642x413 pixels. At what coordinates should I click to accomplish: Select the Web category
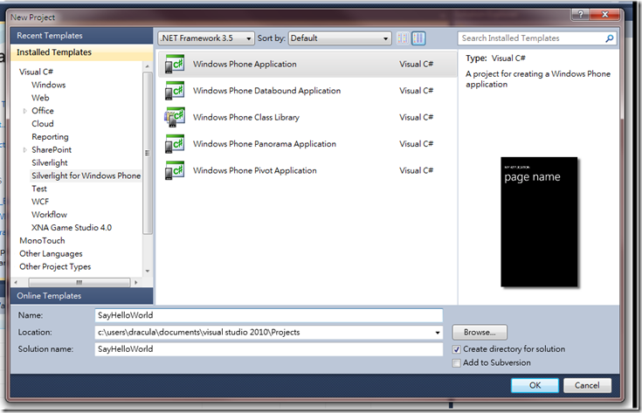pyautogui.click(x=40, y=98)
